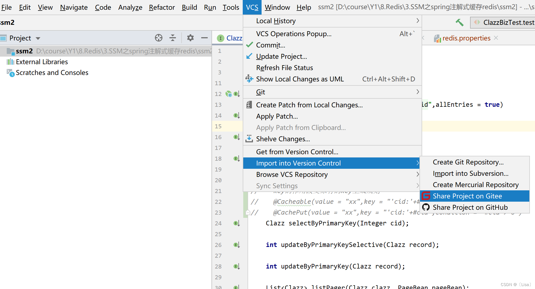Collapse all nodes using the Project panel icon

pyautogui.click(x=173, y=38)
